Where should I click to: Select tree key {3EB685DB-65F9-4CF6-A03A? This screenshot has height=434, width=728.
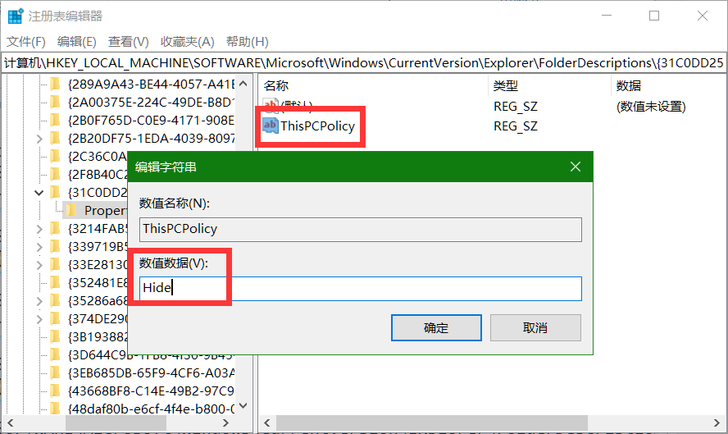[152, 373]
